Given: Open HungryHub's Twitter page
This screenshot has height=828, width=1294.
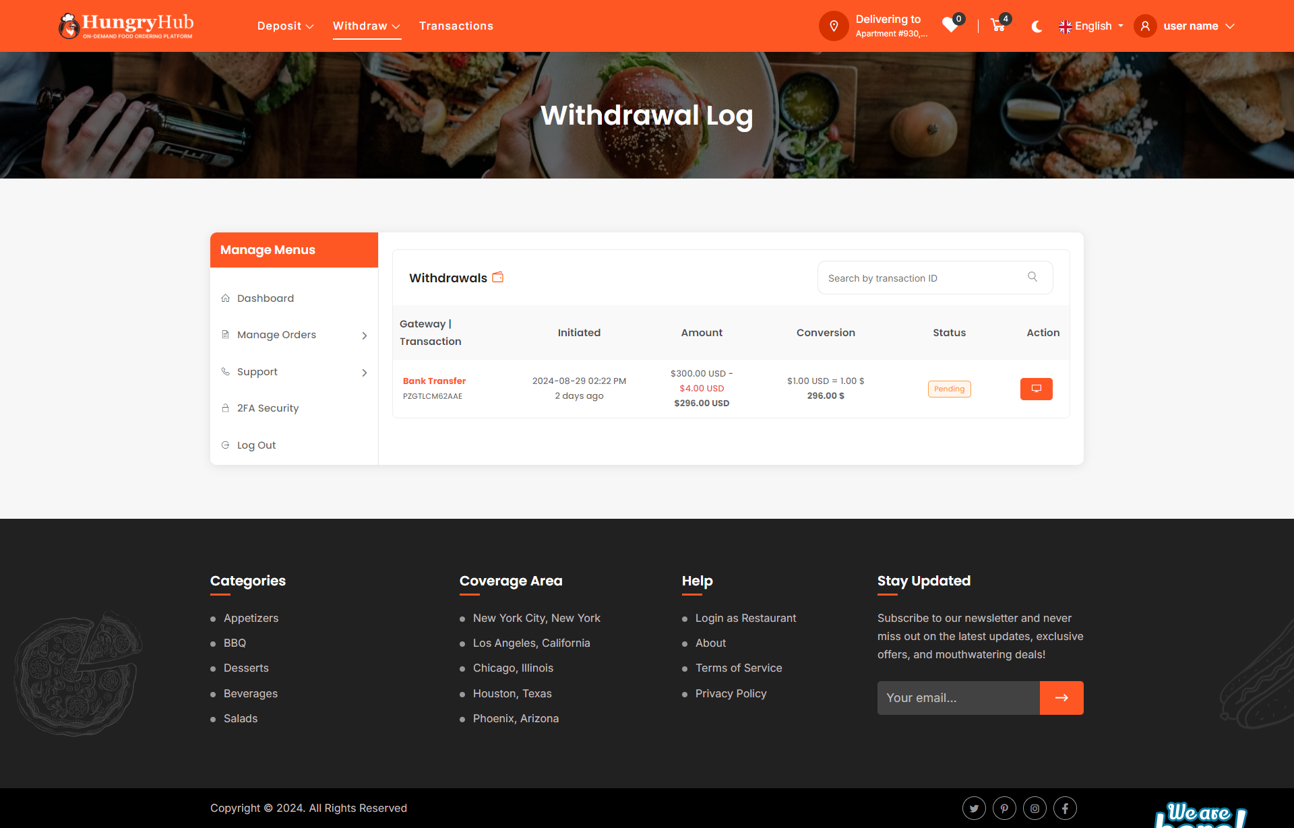Looking at the screenshot, I should [x=973, y=808].
